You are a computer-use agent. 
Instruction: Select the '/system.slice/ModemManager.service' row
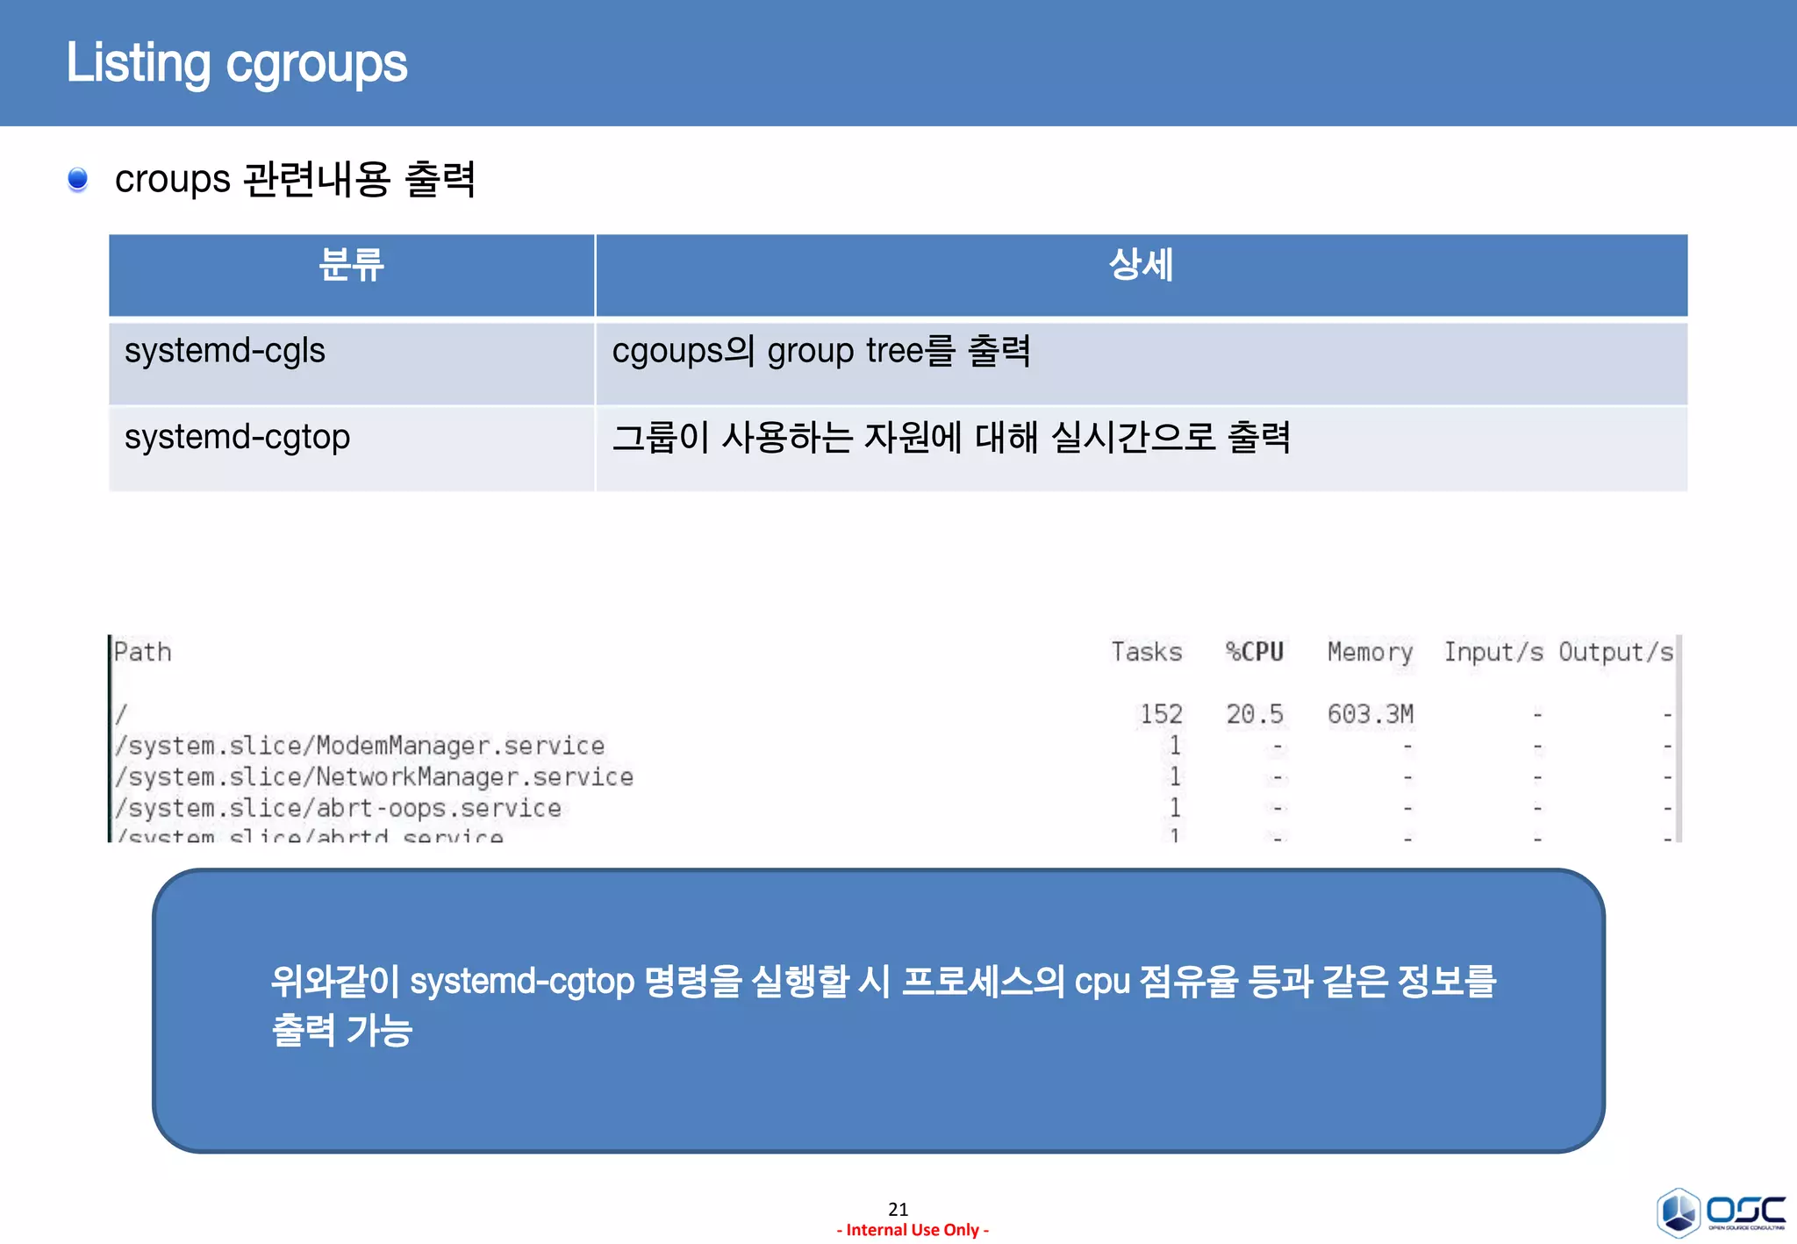point(893,746)
